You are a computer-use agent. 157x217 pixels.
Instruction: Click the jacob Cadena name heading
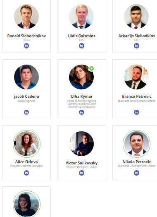click(x=26, y=96)
